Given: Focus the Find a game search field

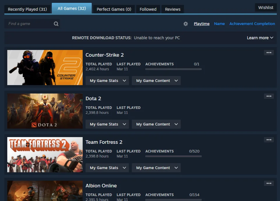Looking at the screenshot, I should click(x=32, y=24).
